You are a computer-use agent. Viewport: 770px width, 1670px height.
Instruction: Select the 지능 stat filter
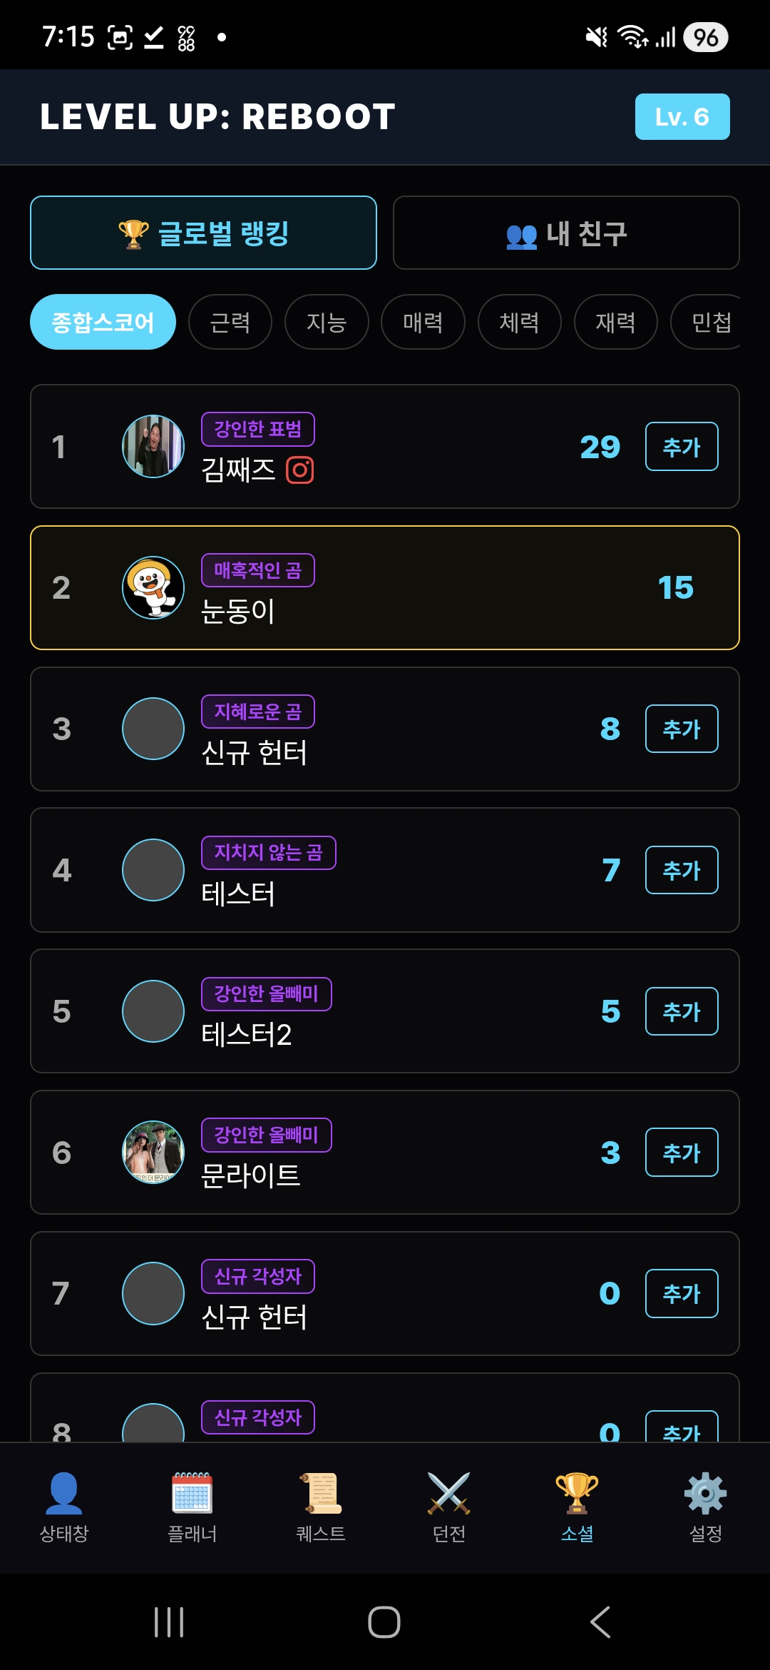(x=327, y=322)
